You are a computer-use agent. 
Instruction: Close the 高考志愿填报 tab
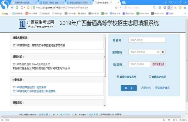118,3
